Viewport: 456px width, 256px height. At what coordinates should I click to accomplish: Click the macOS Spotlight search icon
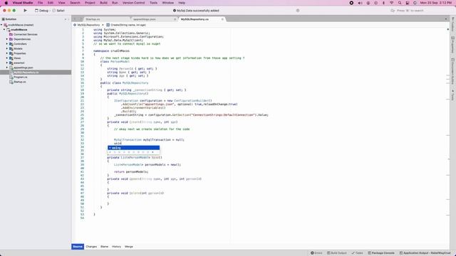(x=400, y=3)
